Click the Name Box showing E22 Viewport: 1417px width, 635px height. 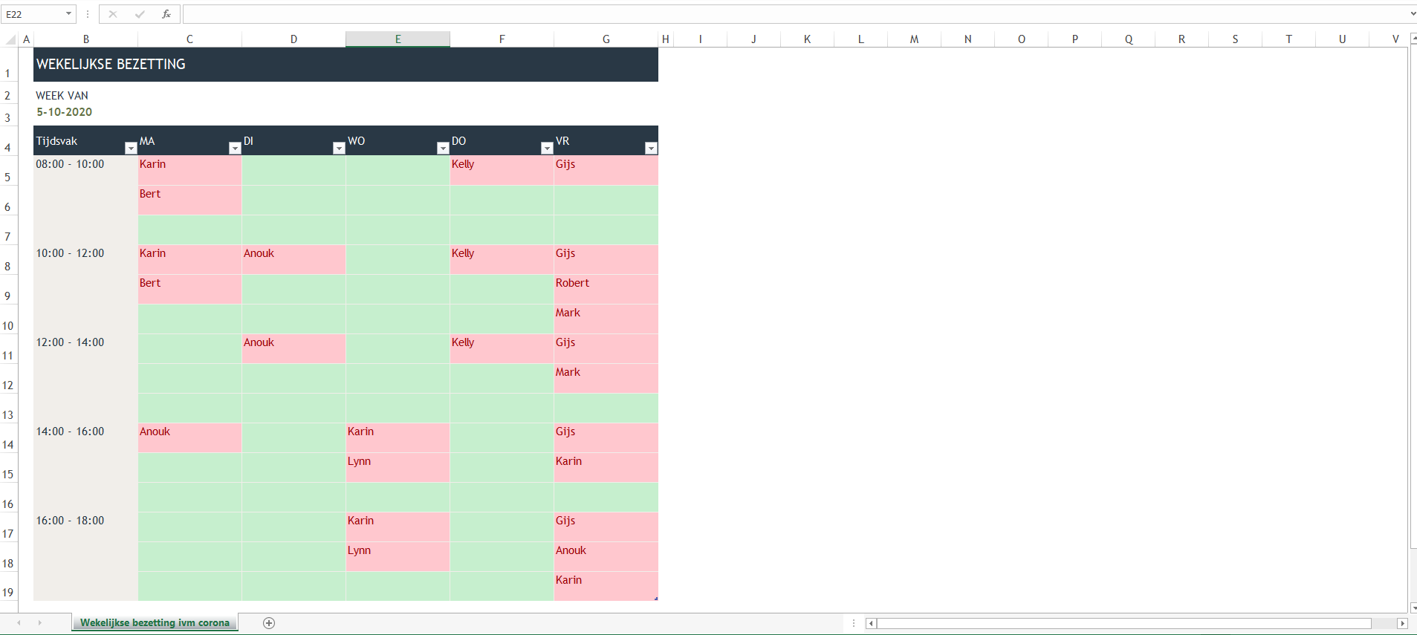(x=33, y=14)
